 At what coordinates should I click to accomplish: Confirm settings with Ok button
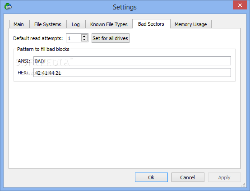[x=151, y=177]
